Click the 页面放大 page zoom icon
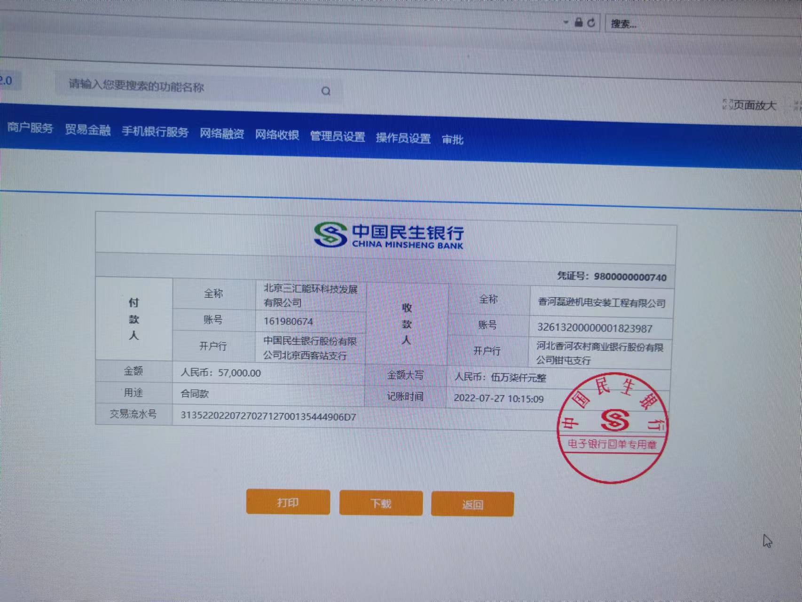Viewport: 802px width, 602px height. [x=728, y=104]
